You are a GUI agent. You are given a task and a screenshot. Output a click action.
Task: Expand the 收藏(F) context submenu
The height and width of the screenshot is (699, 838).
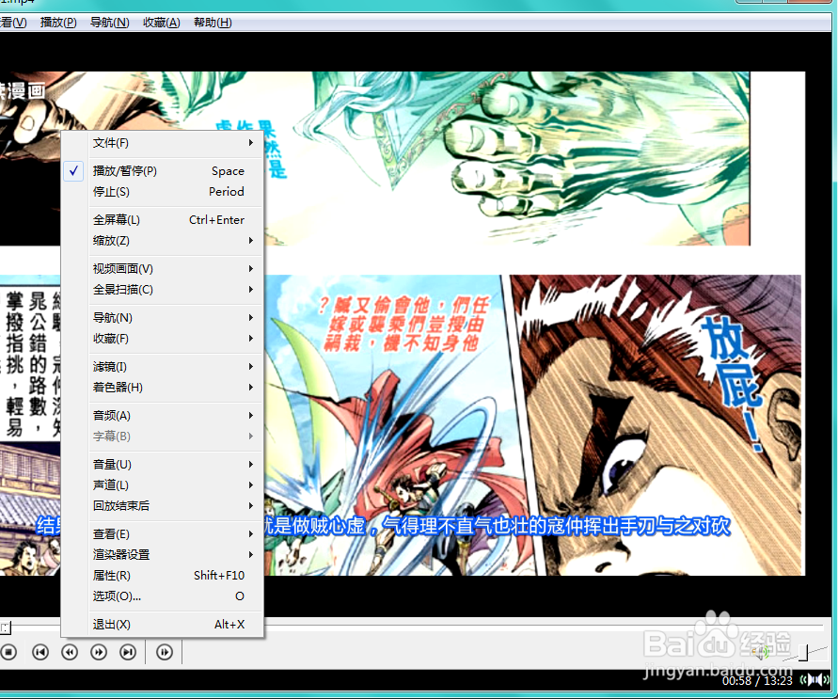pos(163,339)
